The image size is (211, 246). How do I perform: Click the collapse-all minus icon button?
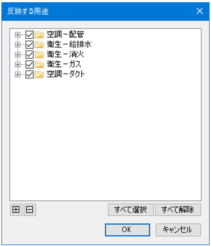(x=30, y=209)
